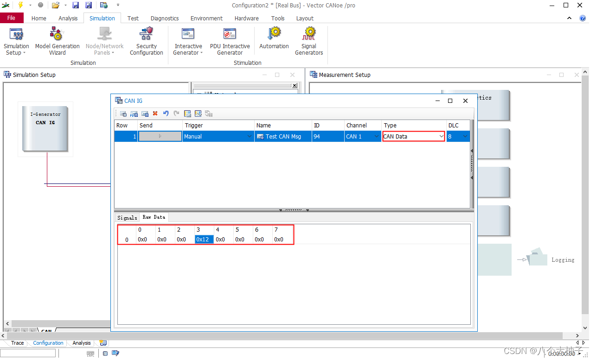Open the Layout ribbon tab
Viewport: 590px width, 360px height.
point(305,18)
